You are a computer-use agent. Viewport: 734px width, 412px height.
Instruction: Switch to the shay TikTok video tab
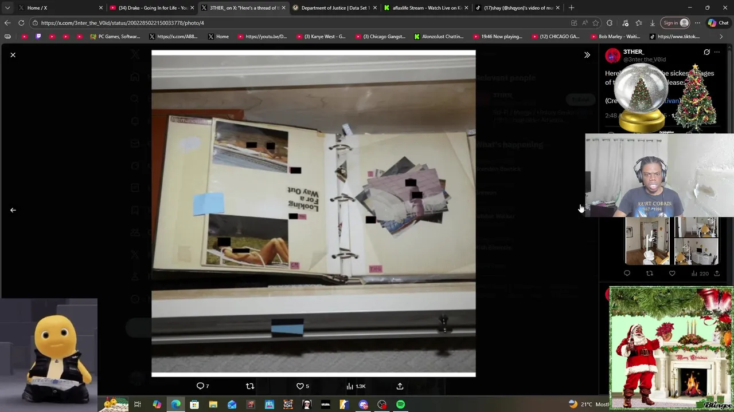[x=517, y=7]
